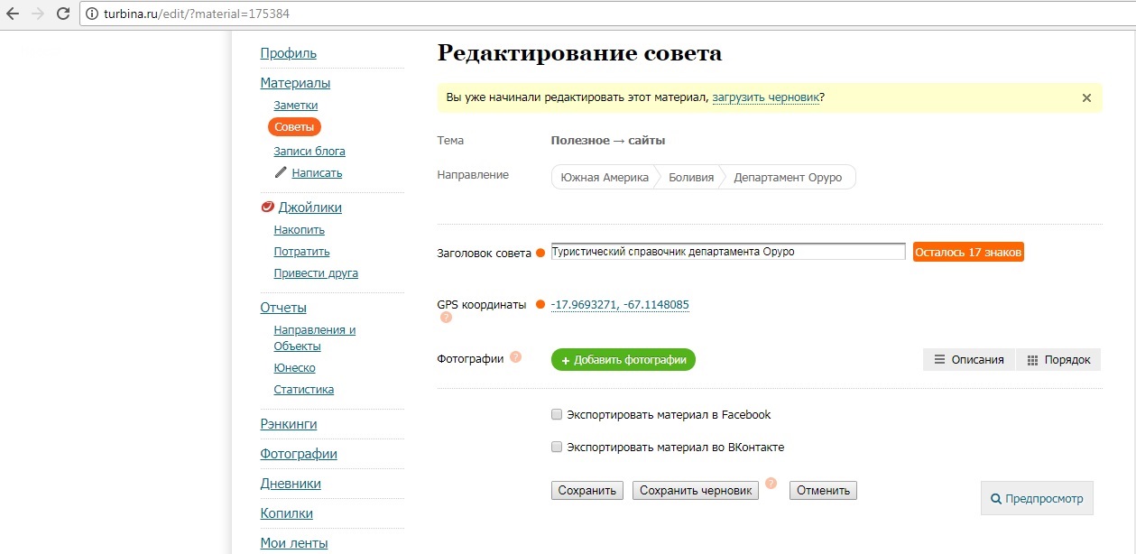Click the Заголовок совета text field
Image resolution: width=1136 pixels, height=554 pixels.
pyautogui.click(x=727, y=252)
